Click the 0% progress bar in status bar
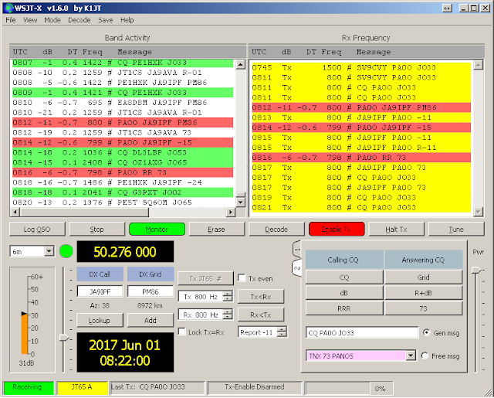This screenshot has height=398, width=494. coord(349,388)
